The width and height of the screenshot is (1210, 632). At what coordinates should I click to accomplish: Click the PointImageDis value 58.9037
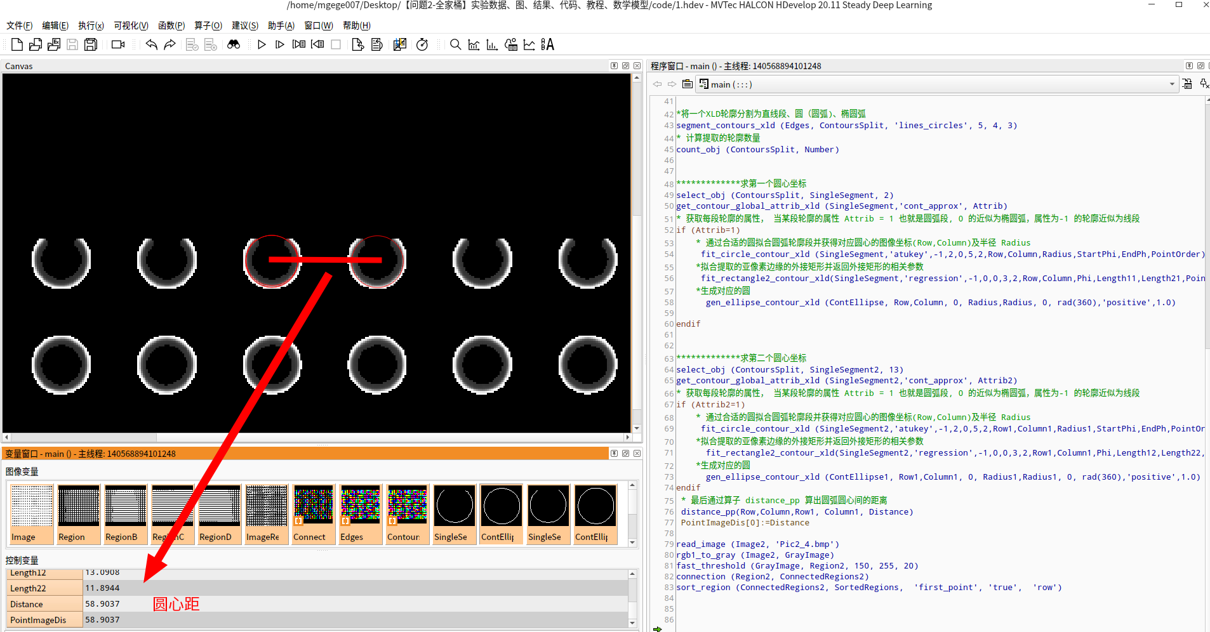103,620
